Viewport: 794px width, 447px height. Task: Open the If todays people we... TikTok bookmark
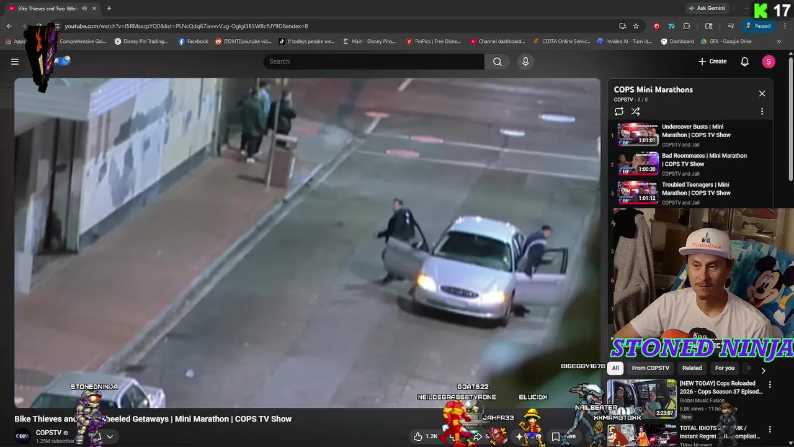point(307,42)
